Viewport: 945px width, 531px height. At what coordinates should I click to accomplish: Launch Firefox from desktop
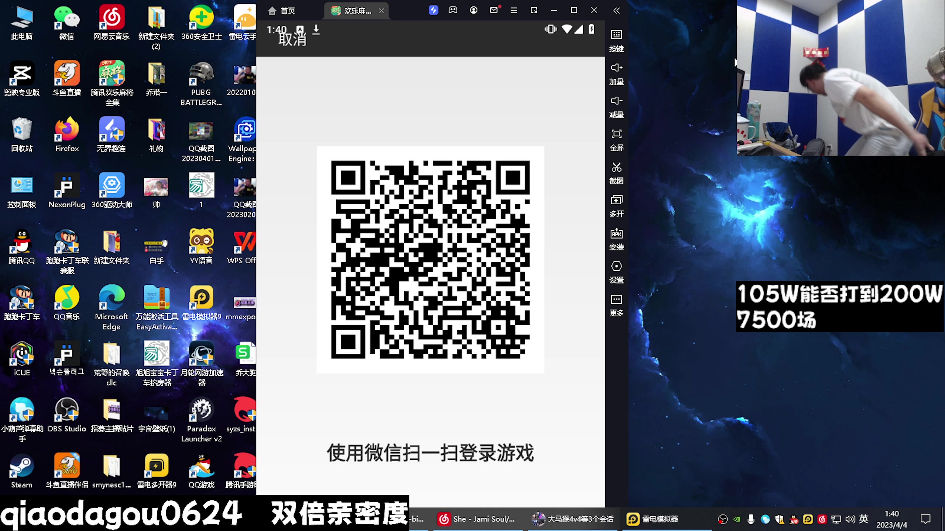[67, 135]
